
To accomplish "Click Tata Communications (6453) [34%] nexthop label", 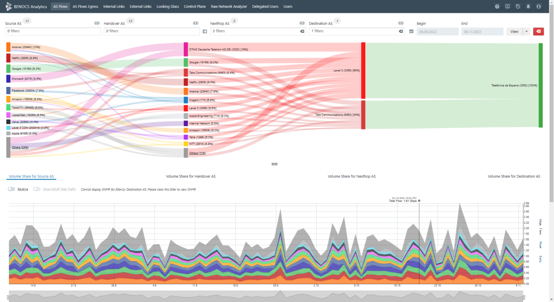I will [x=337, y=115].
